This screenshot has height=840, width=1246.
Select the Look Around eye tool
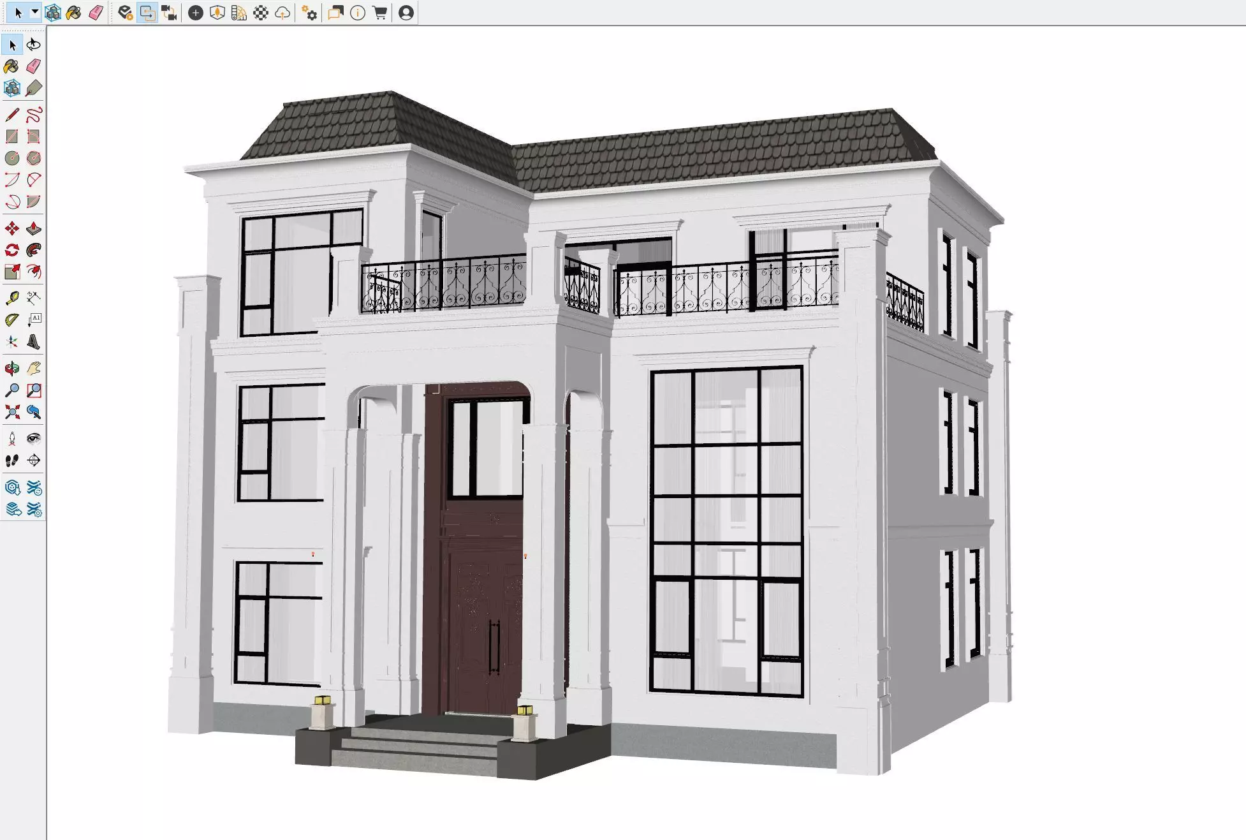point(34,439)
